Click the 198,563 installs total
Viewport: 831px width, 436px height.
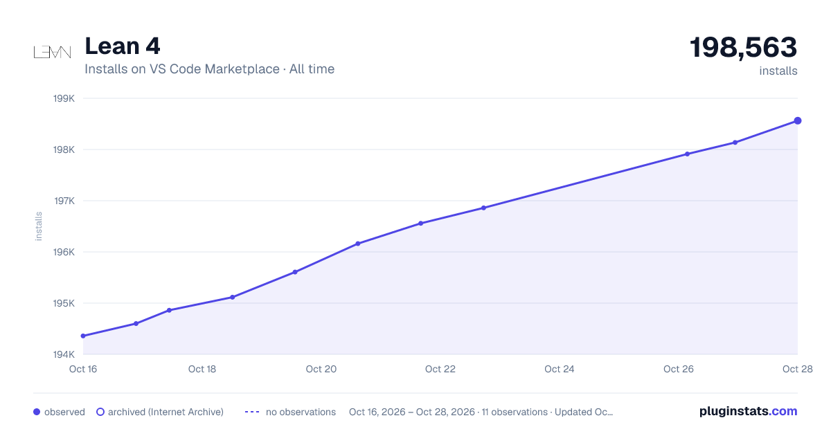click(x=743, y=48)
